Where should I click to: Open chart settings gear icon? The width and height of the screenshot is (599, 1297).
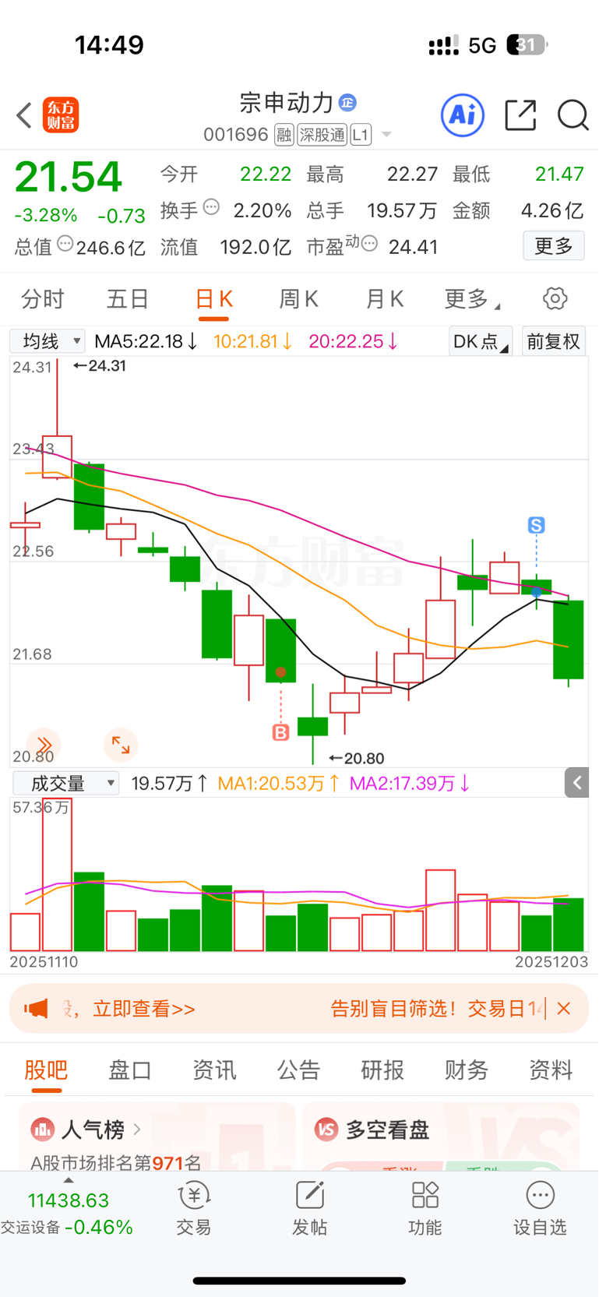pyautogui.click(x=555, y=298)
